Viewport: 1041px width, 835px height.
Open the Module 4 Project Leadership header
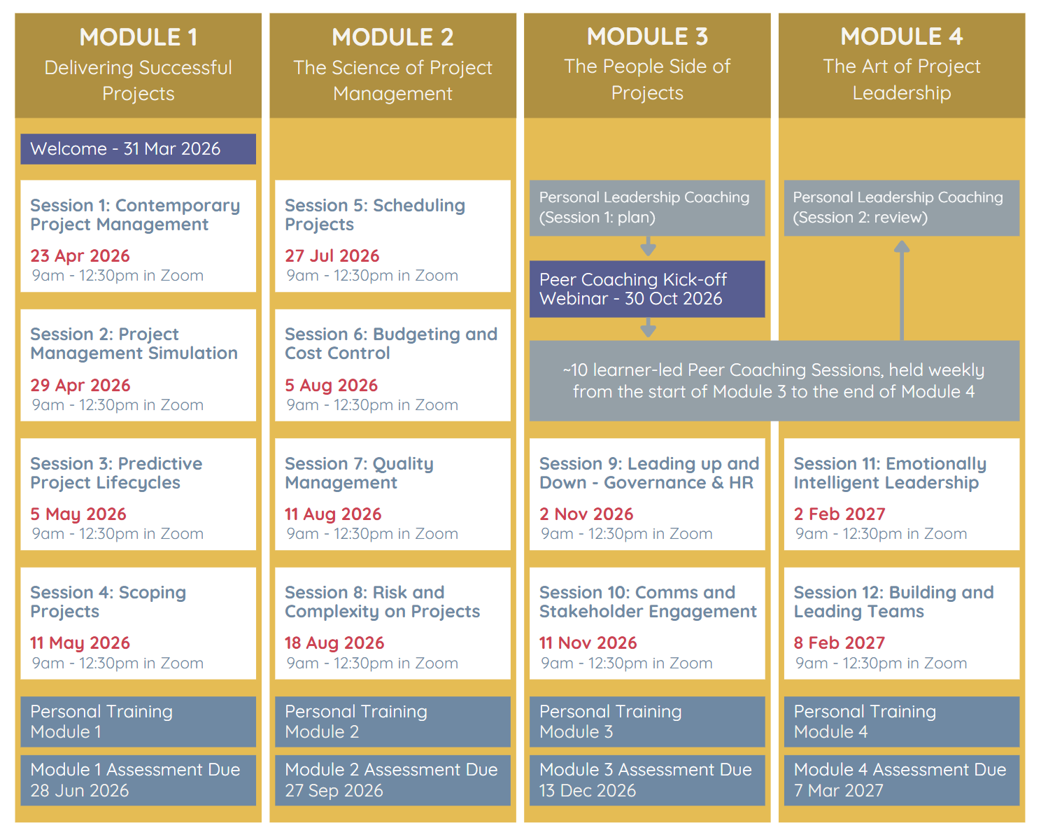(x=901, y=65)
